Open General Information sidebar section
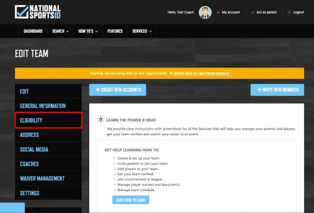The image size is (314, 213). [x=43, y=106]
